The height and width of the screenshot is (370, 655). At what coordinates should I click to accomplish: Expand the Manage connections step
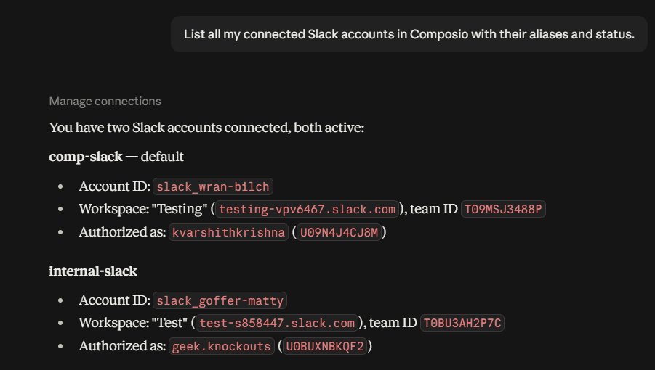(105, 102)
